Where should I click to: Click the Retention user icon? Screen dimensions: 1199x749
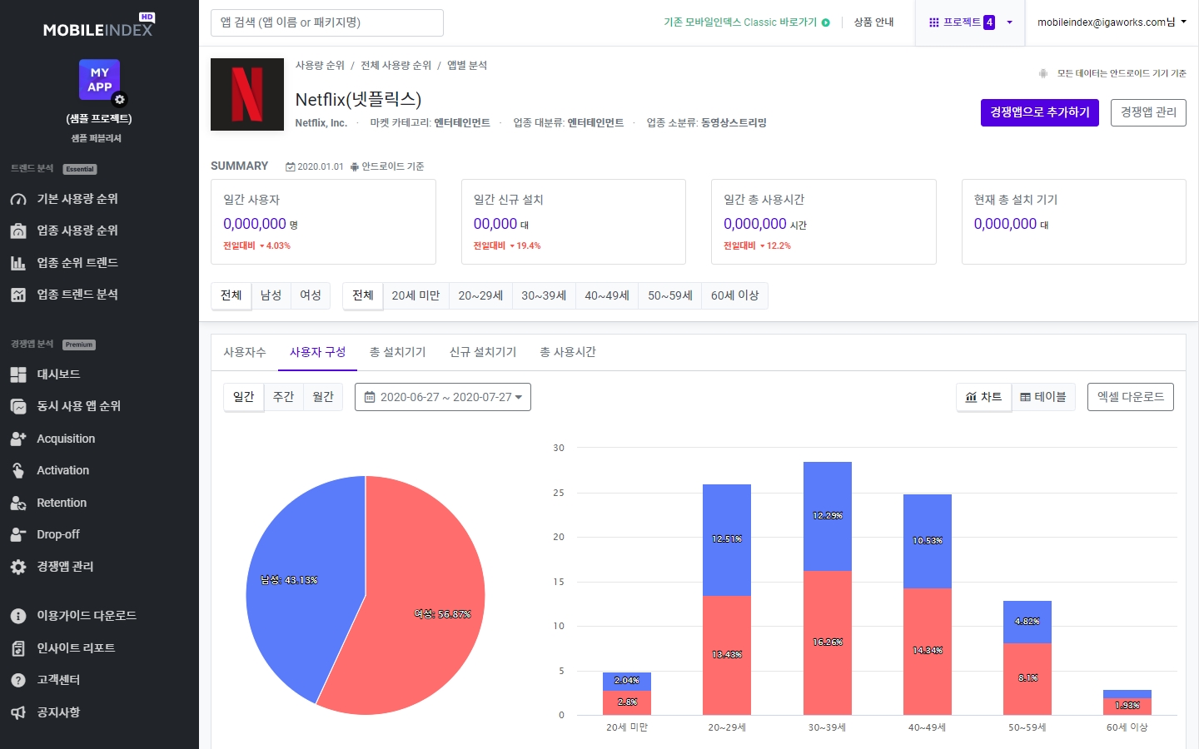coord(18,503)
